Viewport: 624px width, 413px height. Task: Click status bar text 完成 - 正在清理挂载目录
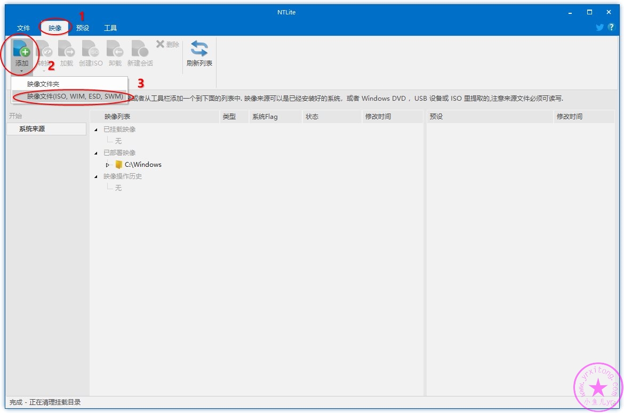[45, 402]
